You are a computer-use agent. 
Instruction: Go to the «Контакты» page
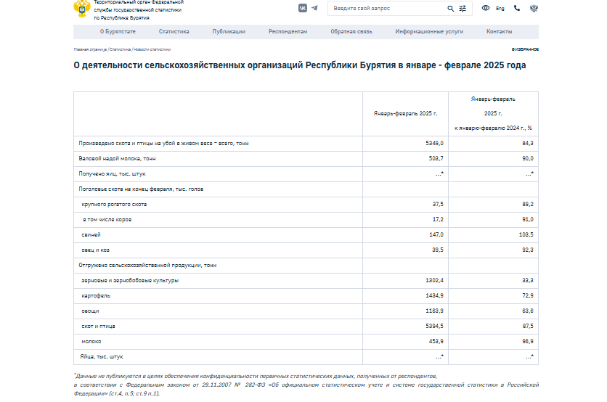point(499,32)
